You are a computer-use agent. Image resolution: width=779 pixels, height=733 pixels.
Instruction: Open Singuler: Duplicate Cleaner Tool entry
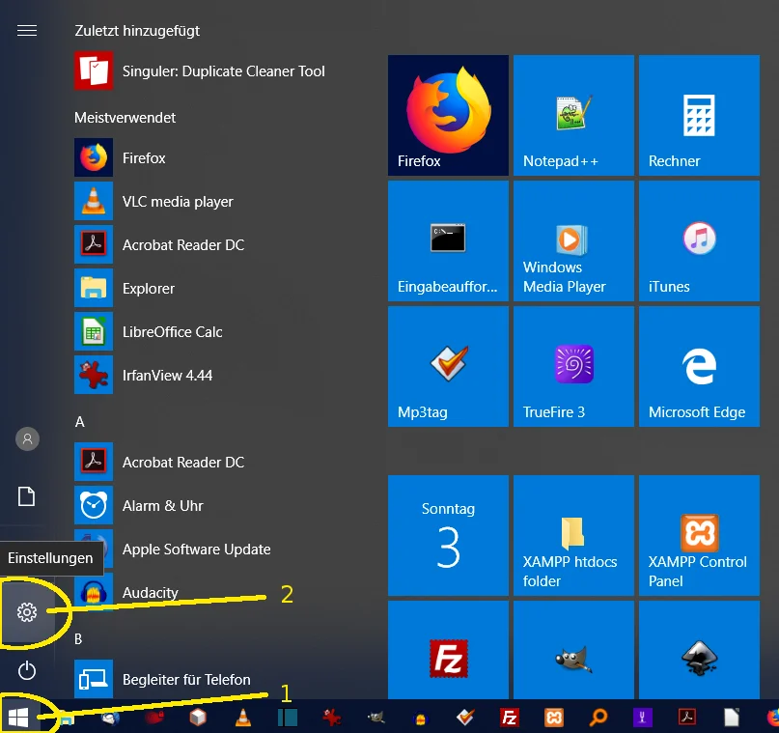[223, 71]
